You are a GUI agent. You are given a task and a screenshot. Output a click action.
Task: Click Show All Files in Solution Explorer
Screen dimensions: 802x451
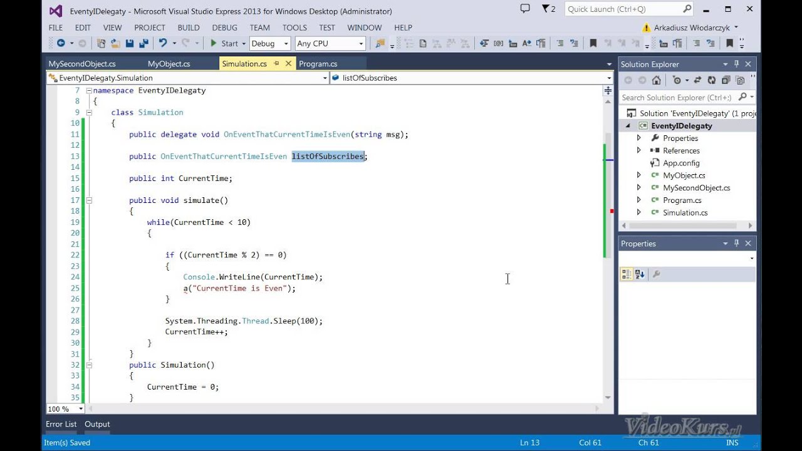click(740, 80)
